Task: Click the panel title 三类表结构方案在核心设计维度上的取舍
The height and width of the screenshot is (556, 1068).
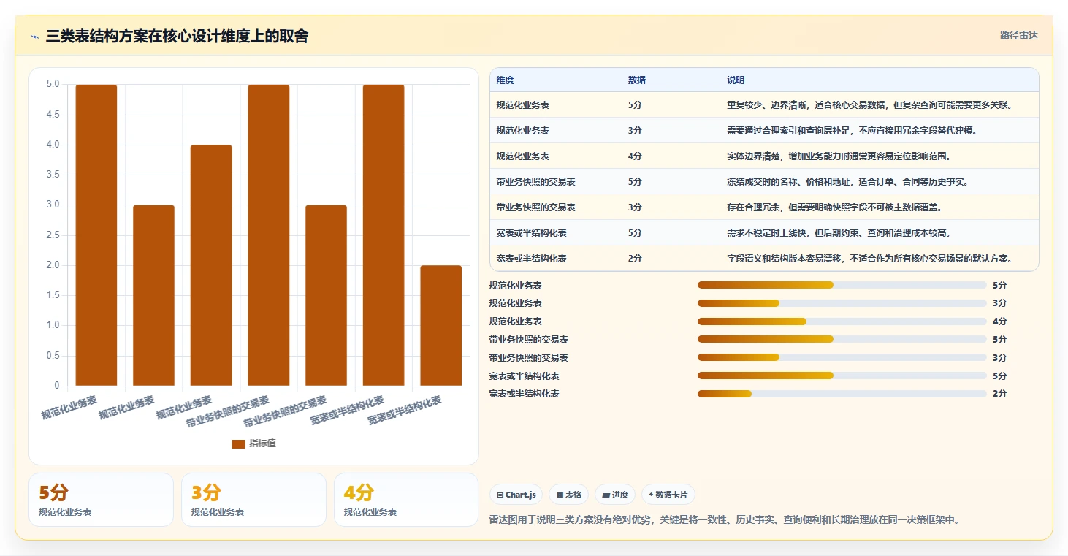Action: point(177,37)
